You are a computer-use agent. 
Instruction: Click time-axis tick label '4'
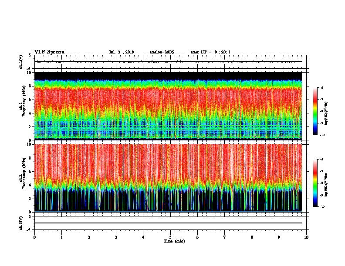coord(143,237)
